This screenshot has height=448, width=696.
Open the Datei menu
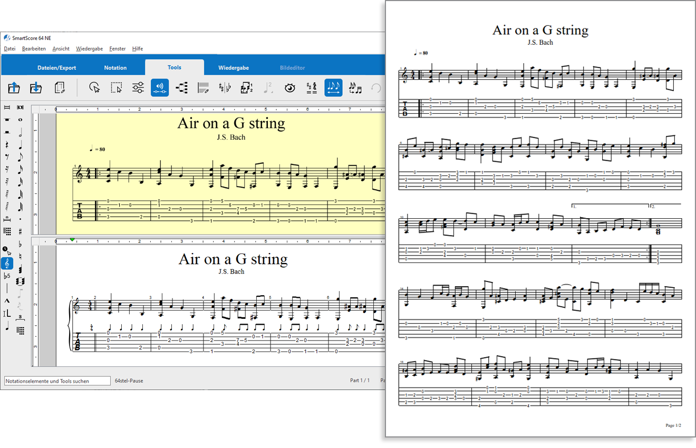coord(9,48)
